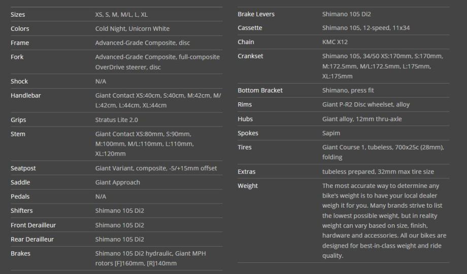Image resolution: width=467 pixels, height=274 pixels.
Task: Click the 'KMC X12' chain value
Action: point(335,42)
